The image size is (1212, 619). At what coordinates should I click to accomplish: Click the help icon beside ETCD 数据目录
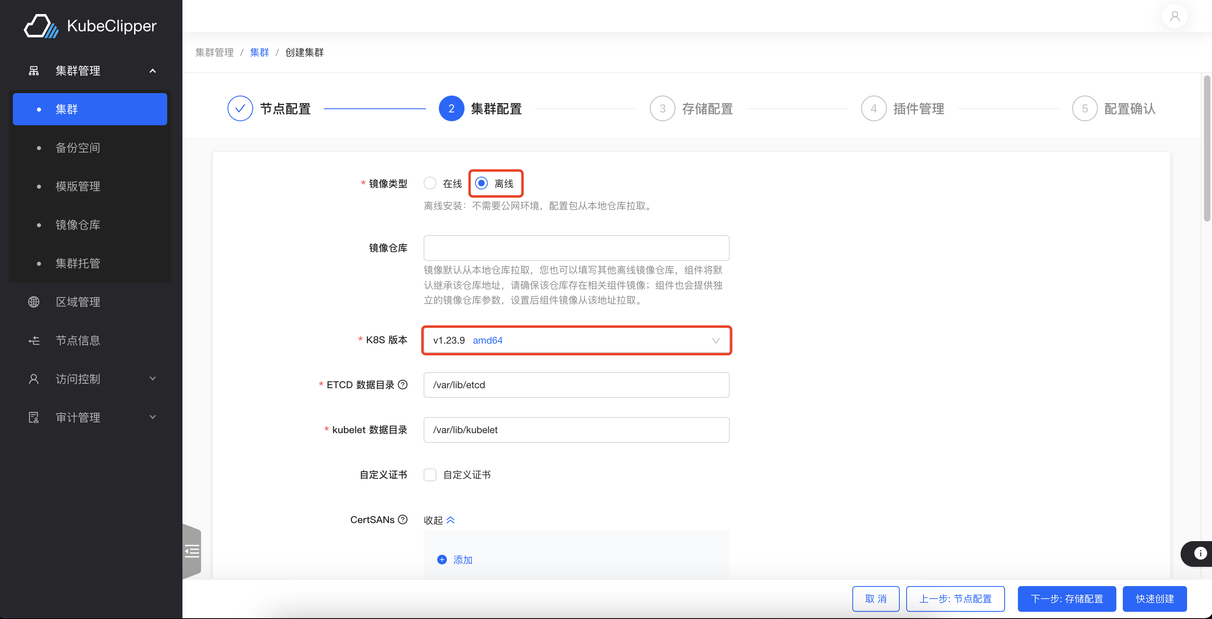click(x=403, y=385)
